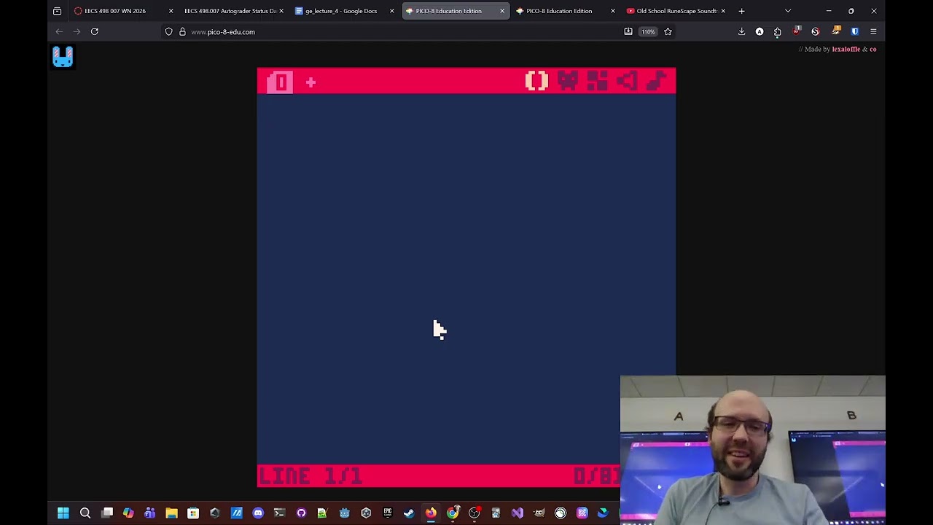Image resolution: width=933 pixels, height=525 pixels.
Task: Open the Firefox hamburger application menu
Action: (x=873, y=31)
